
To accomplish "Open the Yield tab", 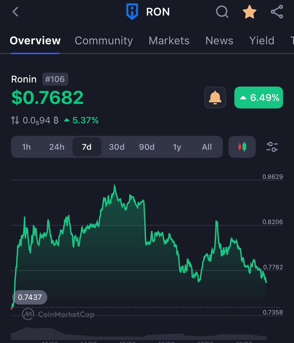I will point(262,41).
